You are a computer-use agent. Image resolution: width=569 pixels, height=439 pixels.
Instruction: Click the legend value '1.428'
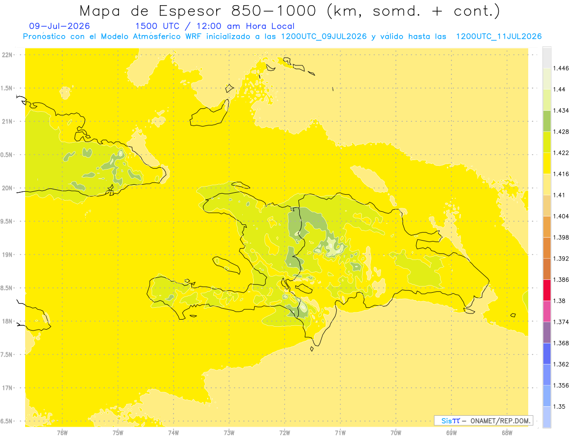click(560, 132)
